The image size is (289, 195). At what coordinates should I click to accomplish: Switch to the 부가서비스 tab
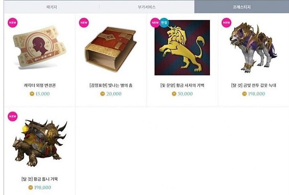(x=147, y=7)
